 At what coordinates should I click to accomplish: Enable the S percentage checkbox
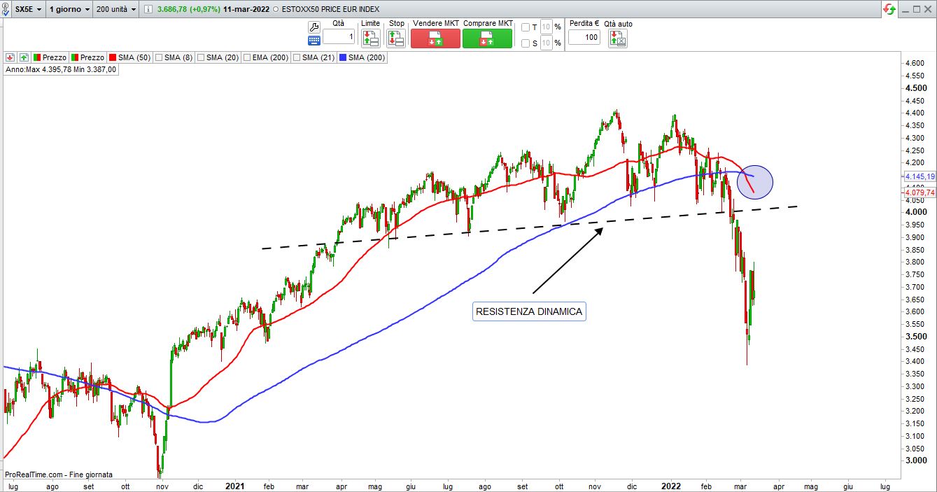pos(526,43)
